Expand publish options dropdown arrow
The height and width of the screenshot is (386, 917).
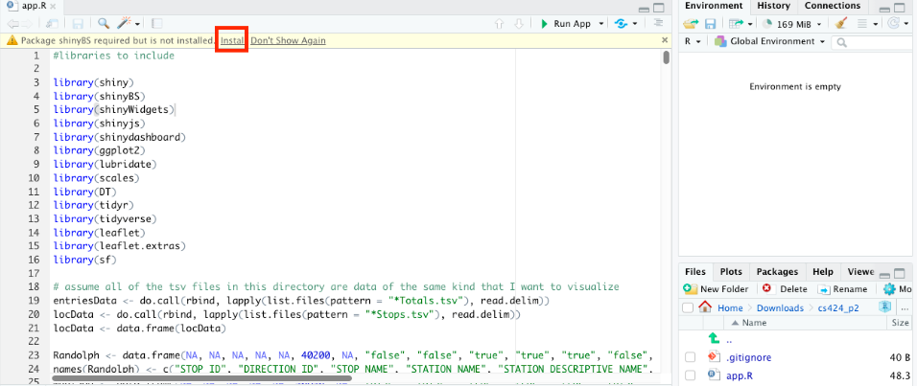pyautogui.click(x=635, y=24)
